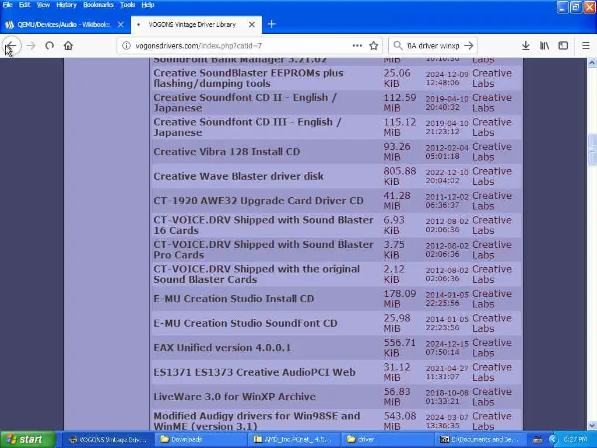Show site information for vogonsdrivers.com
597x448 pixels.
coord(126,45)
